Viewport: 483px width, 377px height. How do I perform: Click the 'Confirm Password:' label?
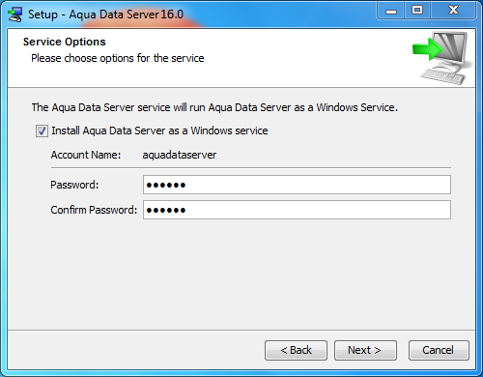(x=94, y=210)
